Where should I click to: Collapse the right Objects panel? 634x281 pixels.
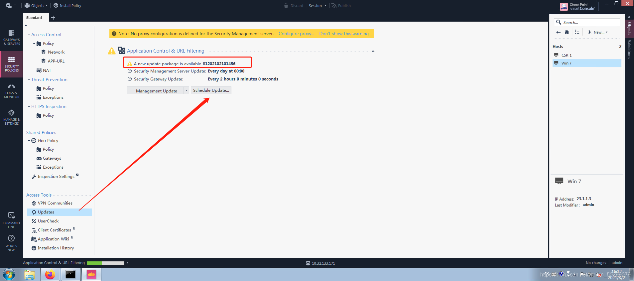pyautogui.click(x=629, y=17)
